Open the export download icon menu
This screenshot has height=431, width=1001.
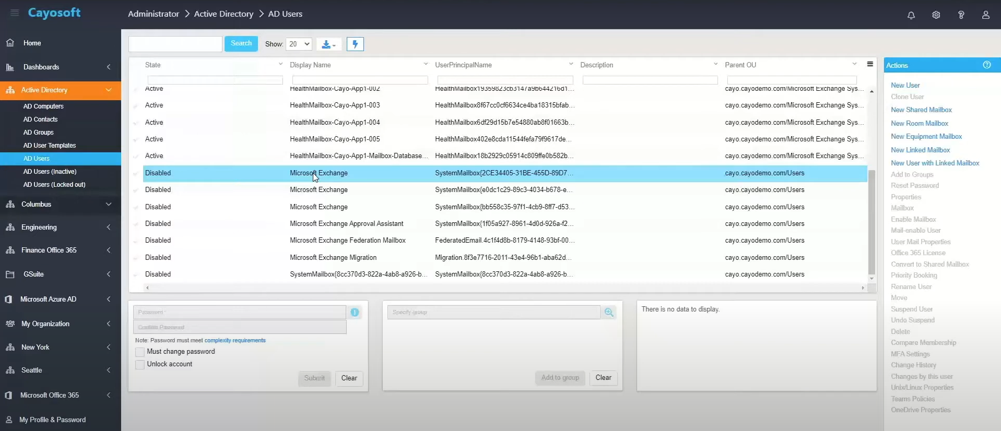click(328, 44)
